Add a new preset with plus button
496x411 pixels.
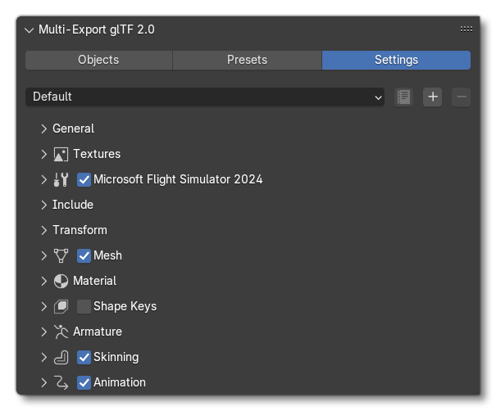[432, 97]
